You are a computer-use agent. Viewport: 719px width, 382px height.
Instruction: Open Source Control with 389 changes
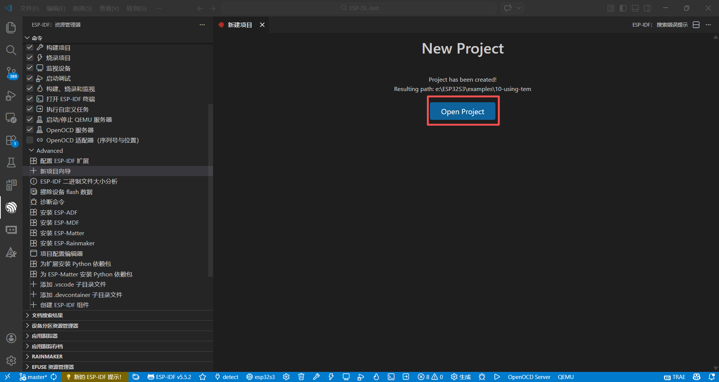point(11,73)
